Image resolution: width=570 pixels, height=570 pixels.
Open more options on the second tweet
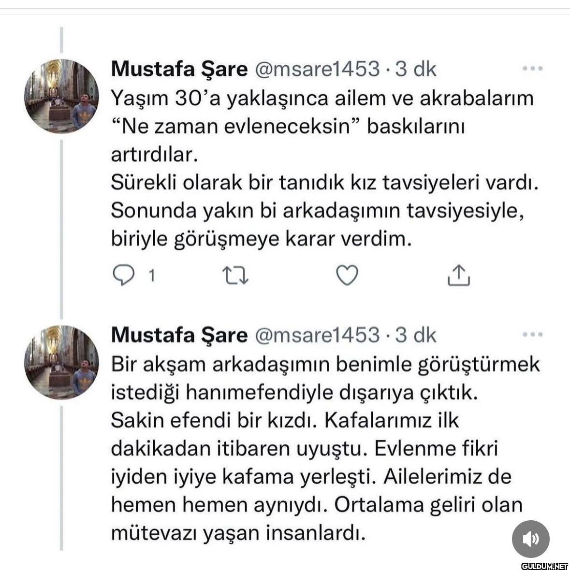coord(533,334)
